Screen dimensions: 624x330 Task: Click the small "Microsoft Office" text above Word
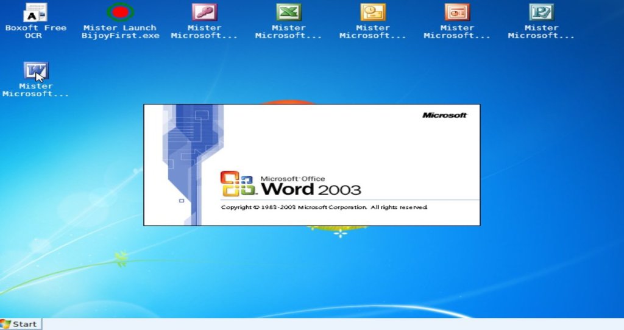tap(292, 178)
